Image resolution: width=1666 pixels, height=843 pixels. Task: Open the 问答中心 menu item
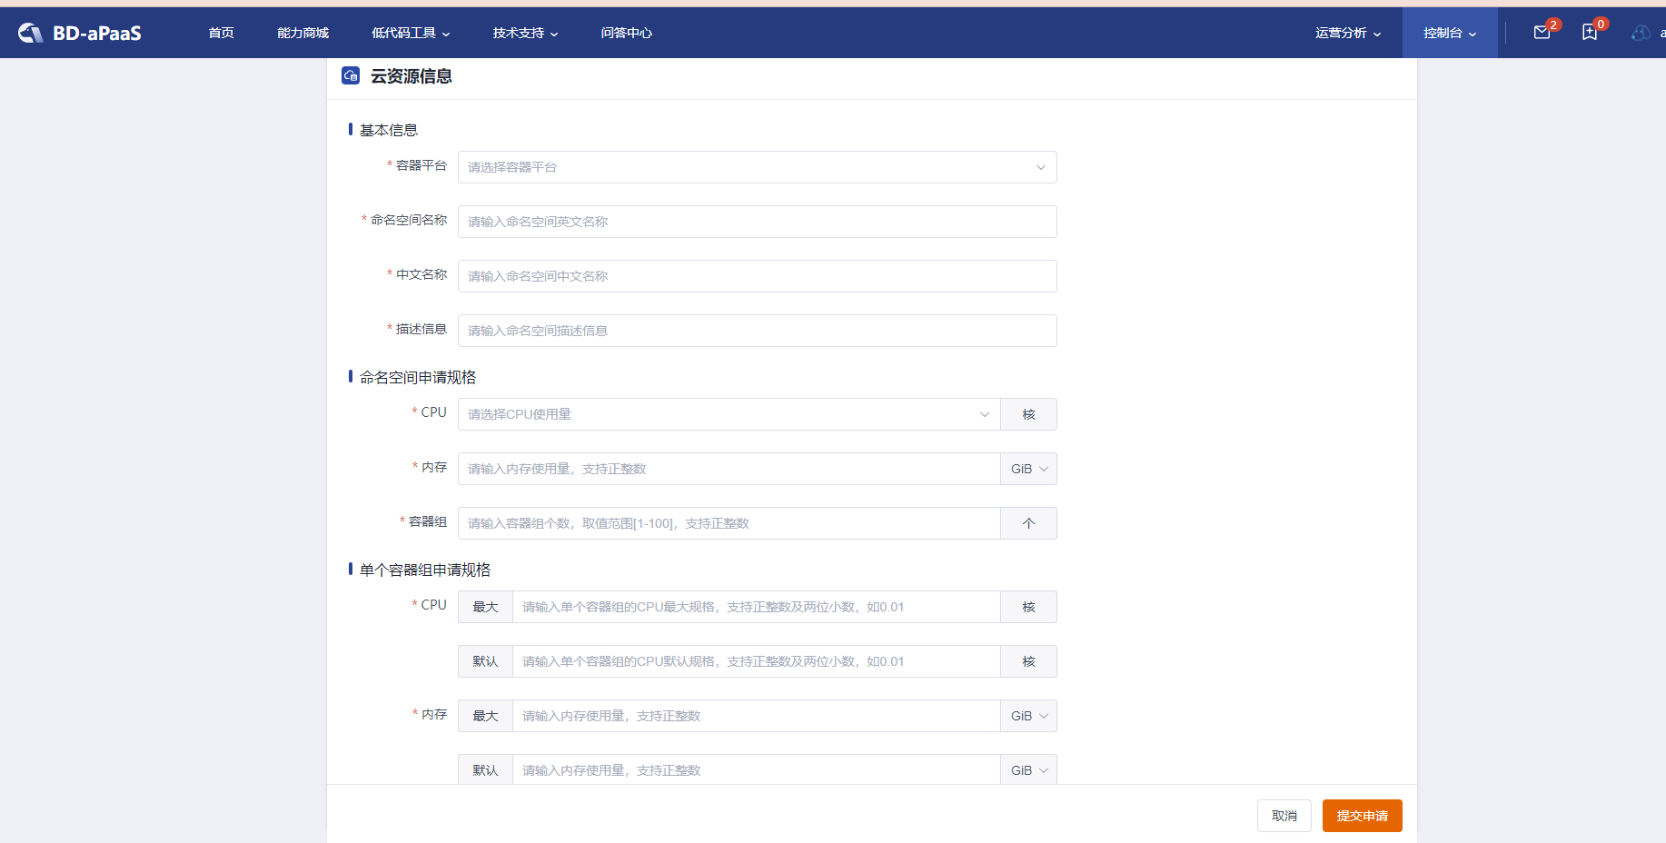coord(626,33)
